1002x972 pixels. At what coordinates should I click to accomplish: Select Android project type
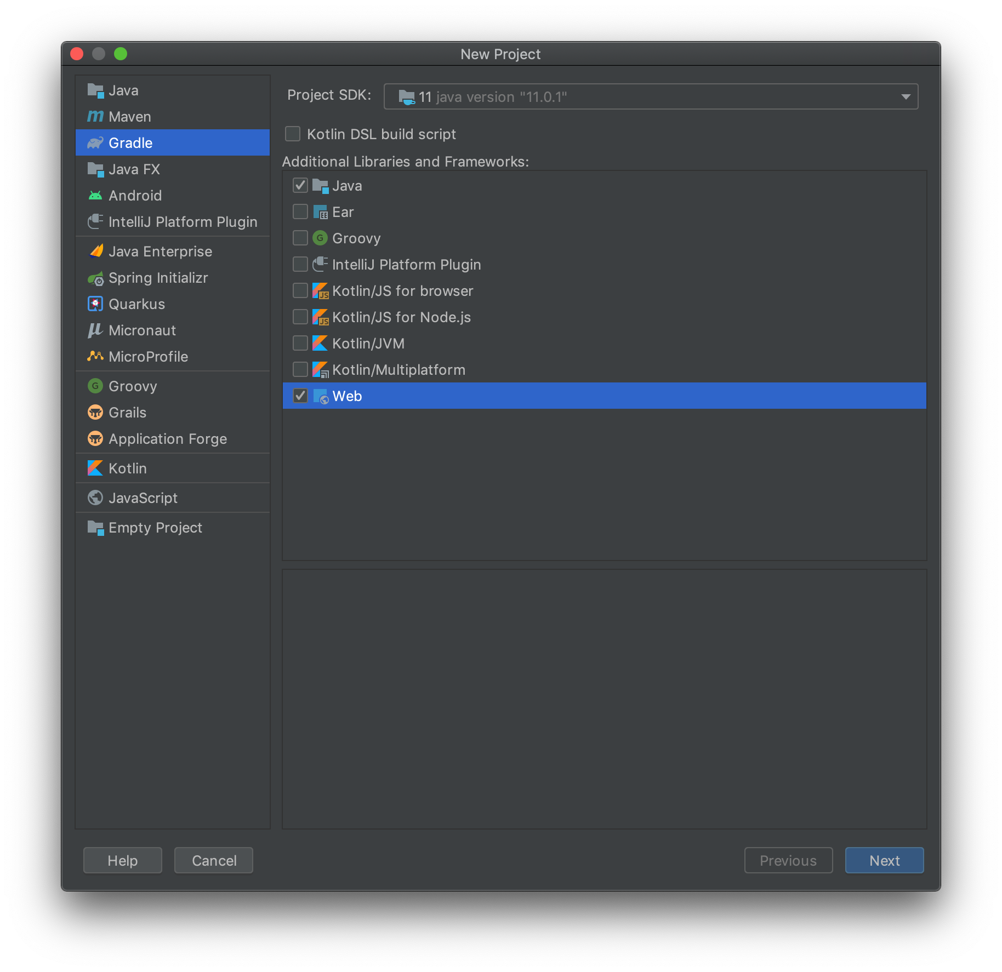[x=173, y=196]
